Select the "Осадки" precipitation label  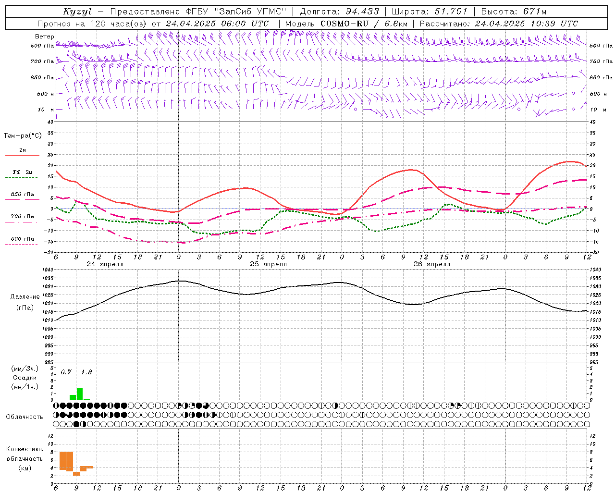(x=25, y=378)
